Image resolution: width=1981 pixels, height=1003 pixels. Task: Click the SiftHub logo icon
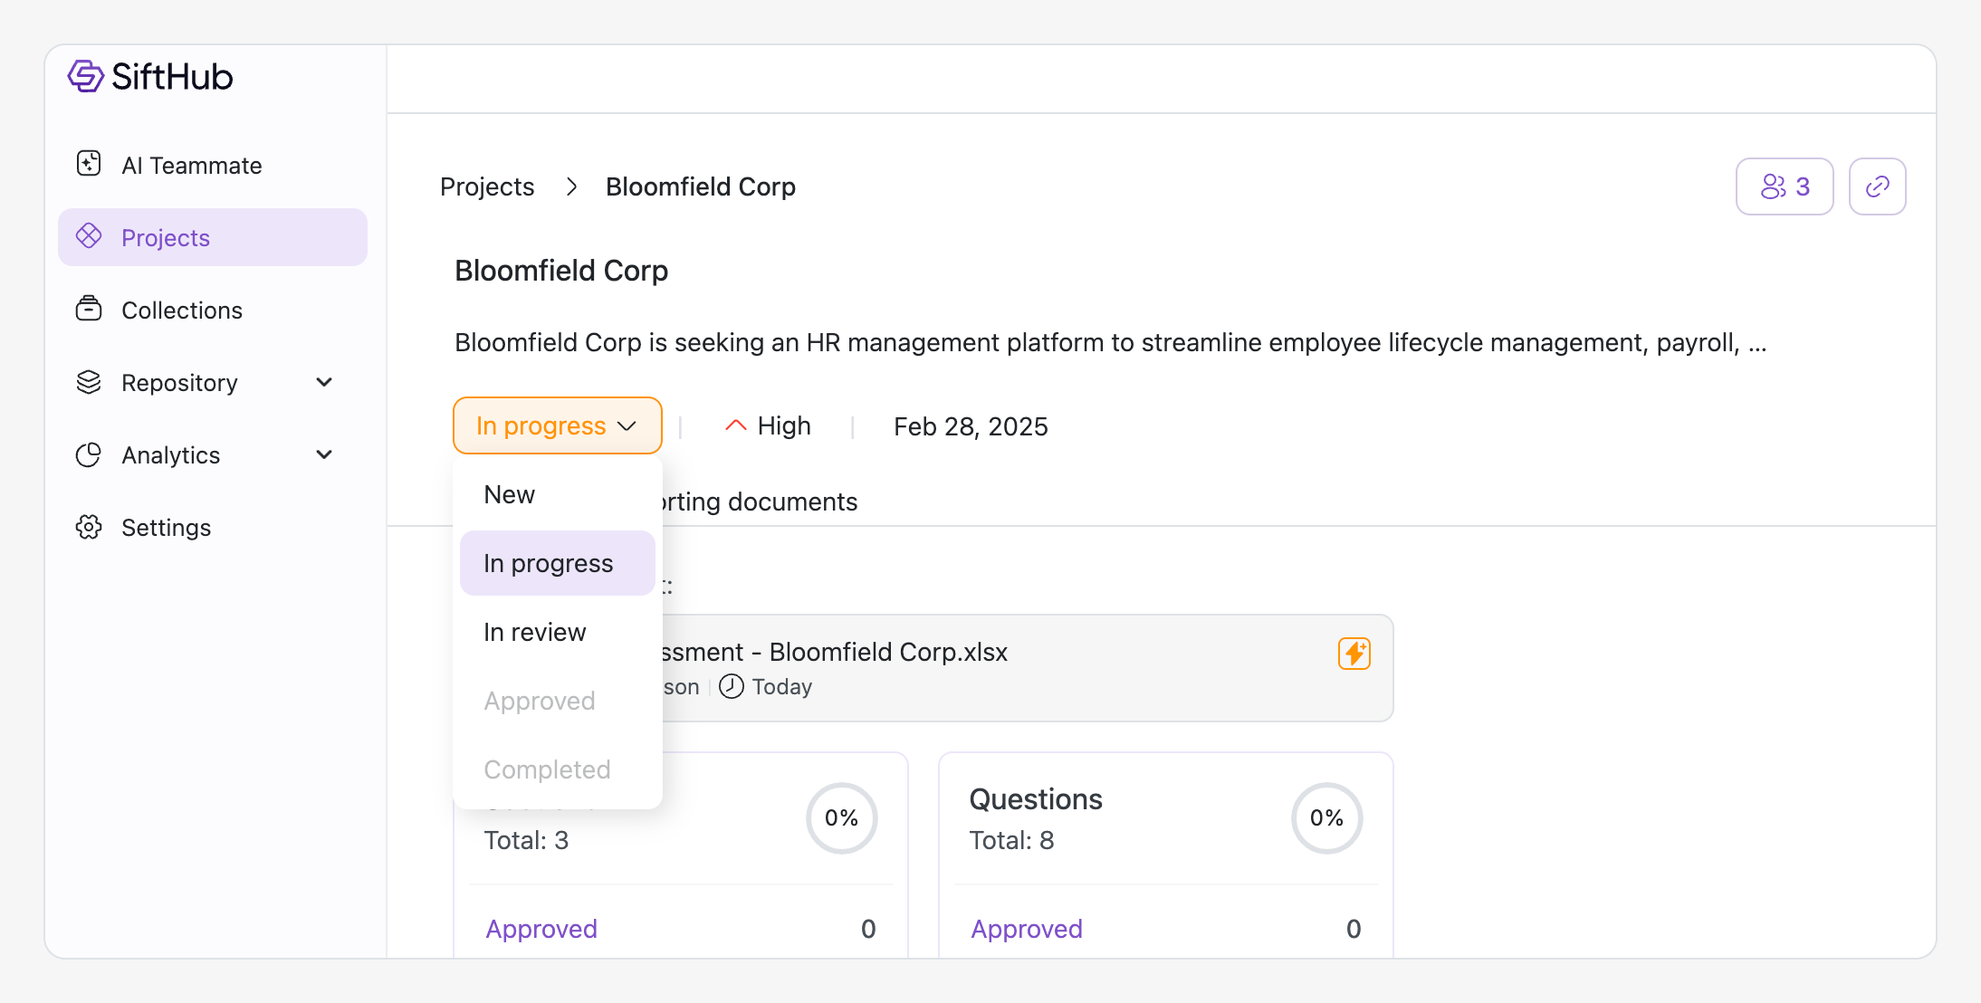(87, 76)
